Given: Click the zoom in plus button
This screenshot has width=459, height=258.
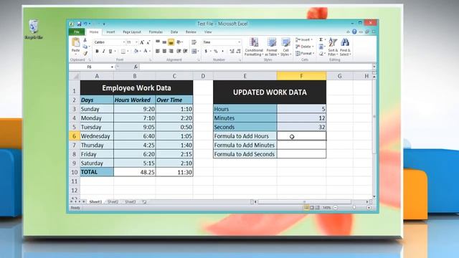Looking at the screenshot, I should 369,208.
